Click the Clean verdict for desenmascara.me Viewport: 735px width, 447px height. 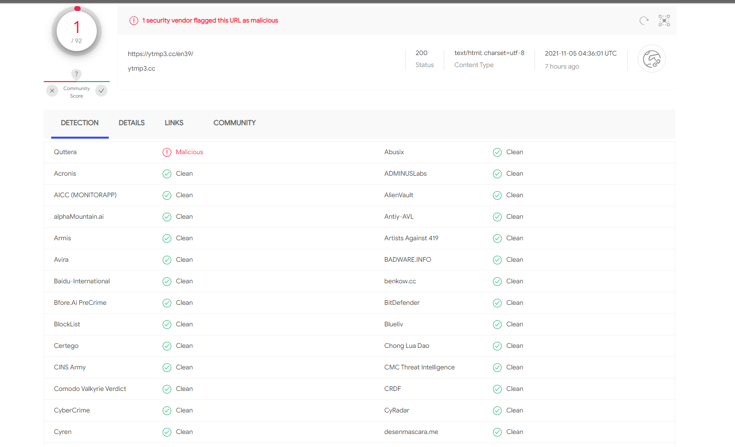pos(515,432)
